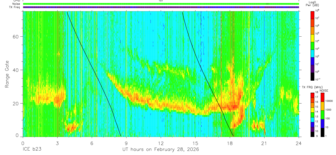Click the 10^4 label on Lag0 Pwr colorbar
This screenshot has width=336, height=155.
[x=317, y=41]
